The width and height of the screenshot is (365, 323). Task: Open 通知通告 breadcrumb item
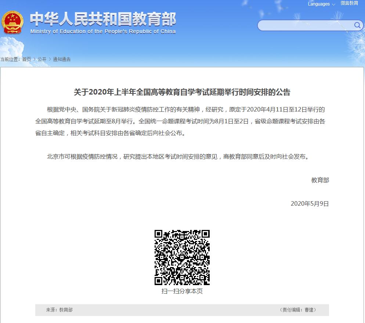coord(62,59)
